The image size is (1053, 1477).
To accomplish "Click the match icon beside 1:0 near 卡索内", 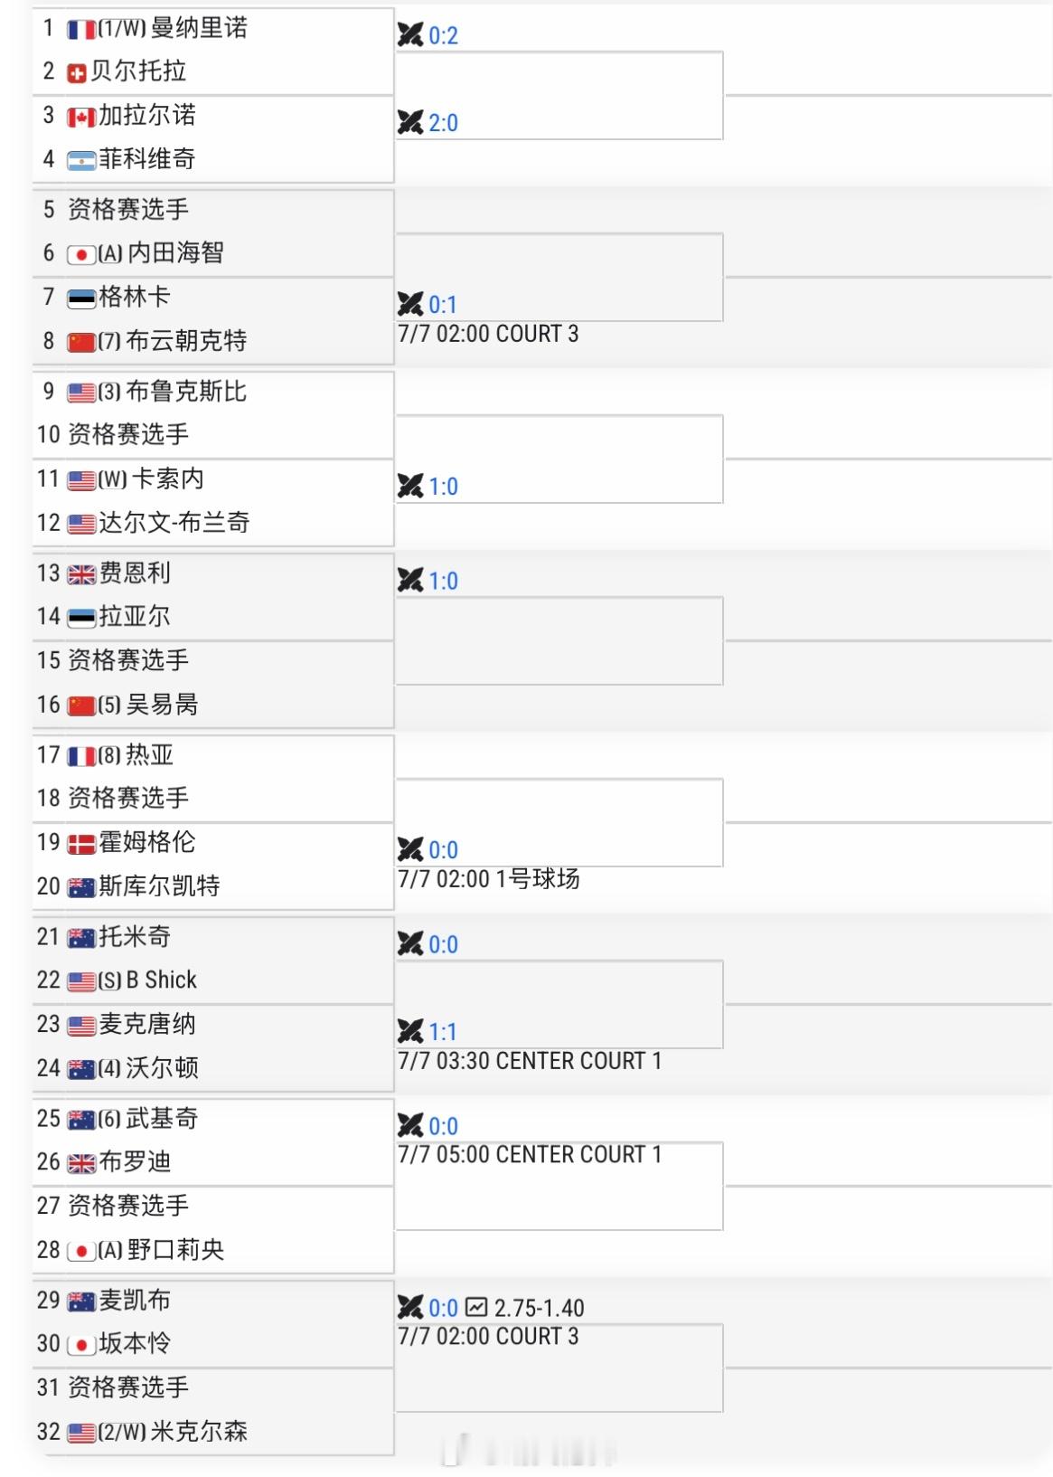I will point(410,486).
